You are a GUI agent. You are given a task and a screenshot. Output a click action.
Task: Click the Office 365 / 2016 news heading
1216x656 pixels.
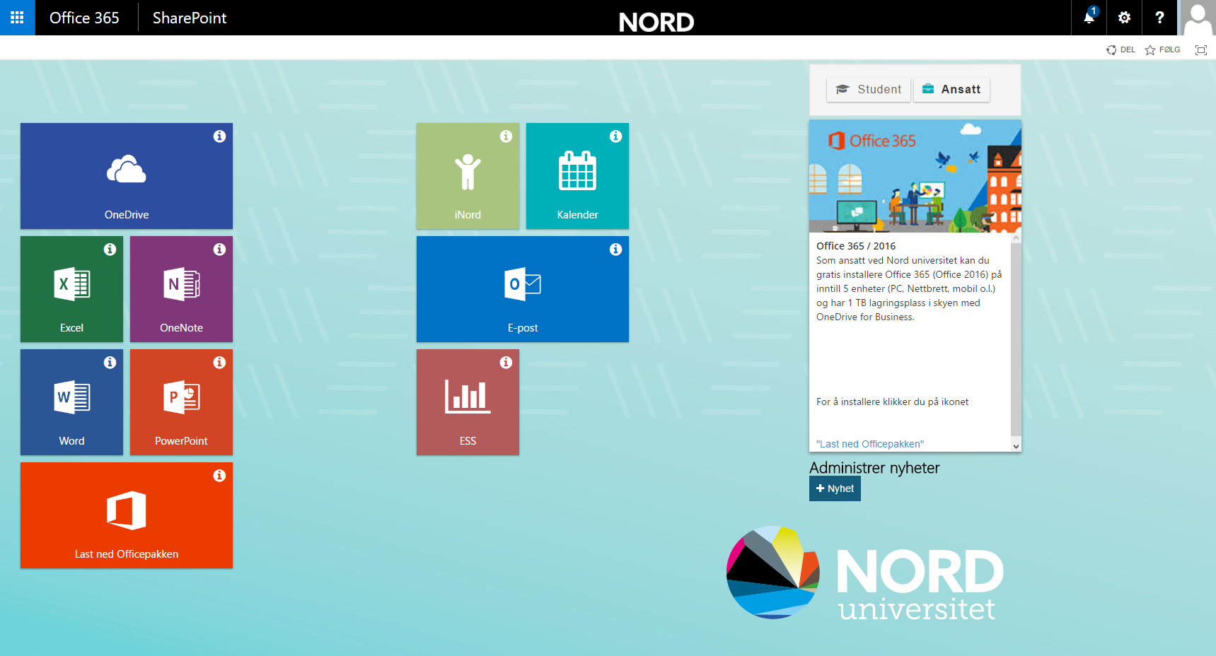856,246
